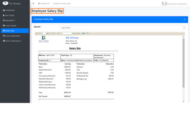Click the Education Allowance row label
190x117 pixels.
click(46, 79)
